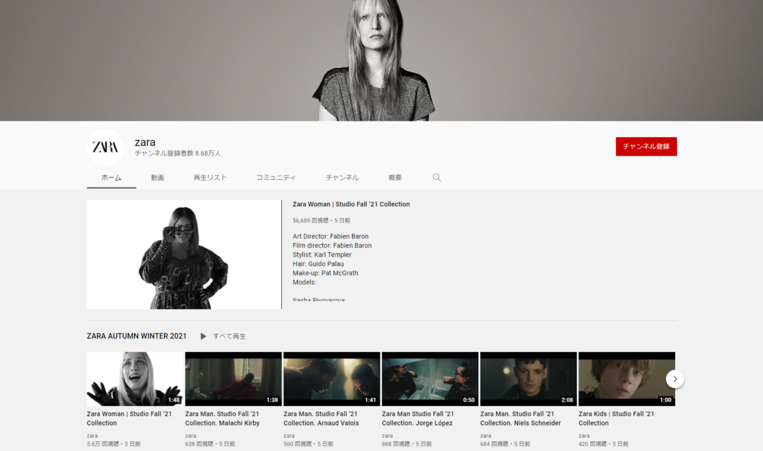Open the featured Zara Woman | Studio Fall '21 title
Image resolution: width=763 pixels, height=451 pixels.
351,205
